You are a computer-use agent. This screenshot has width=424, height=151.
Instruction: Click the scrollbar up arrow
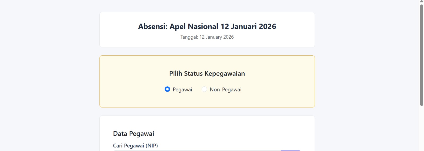[x=422, y=1]
